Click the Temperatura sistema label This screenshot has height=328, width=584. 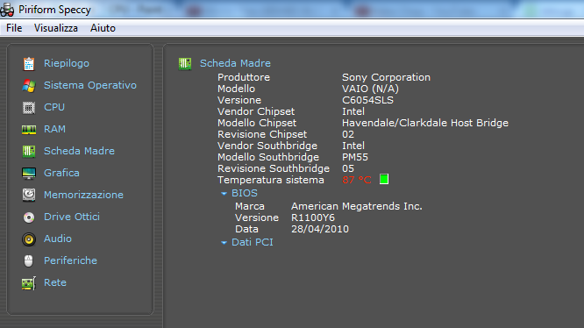tap(271, 180)
